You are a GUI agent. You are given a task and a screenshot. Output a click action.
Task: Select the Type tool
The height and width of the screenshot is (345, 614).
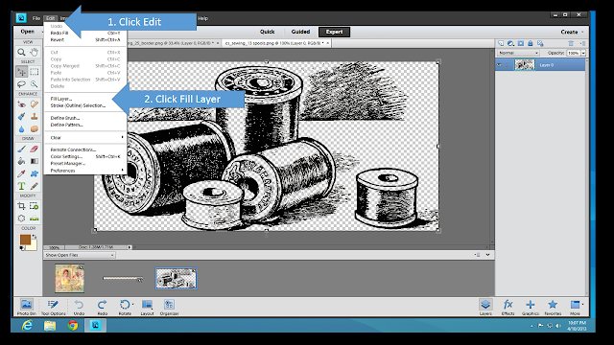pyautogui.click(x=21, y=186)
